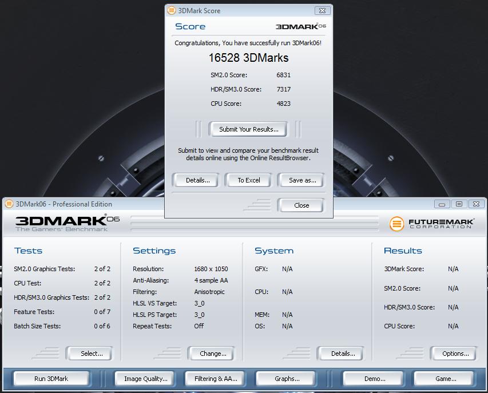This screenshot has width=488, height=393.
Task: Open Details in the Score dialog
Action: point(198,180)
